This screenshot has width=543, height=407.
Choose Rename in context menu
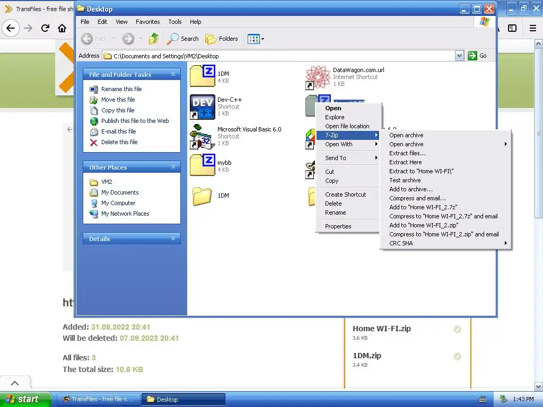coord(348,213)
